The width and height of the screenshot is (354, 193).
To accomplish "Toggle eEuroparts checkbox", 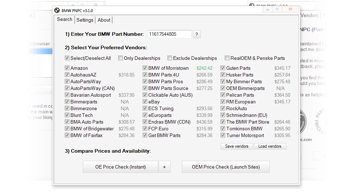I will [x=145, y=115].
